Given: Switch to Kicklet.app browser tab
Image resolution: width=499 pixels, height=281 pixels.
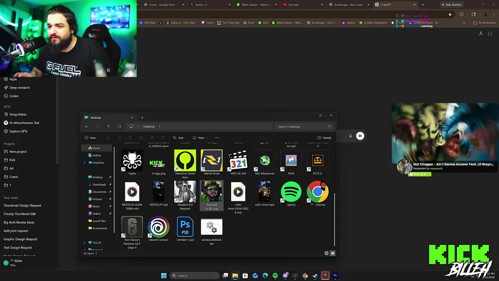Looking at the screenshot, I should click(x=349, y=5).
